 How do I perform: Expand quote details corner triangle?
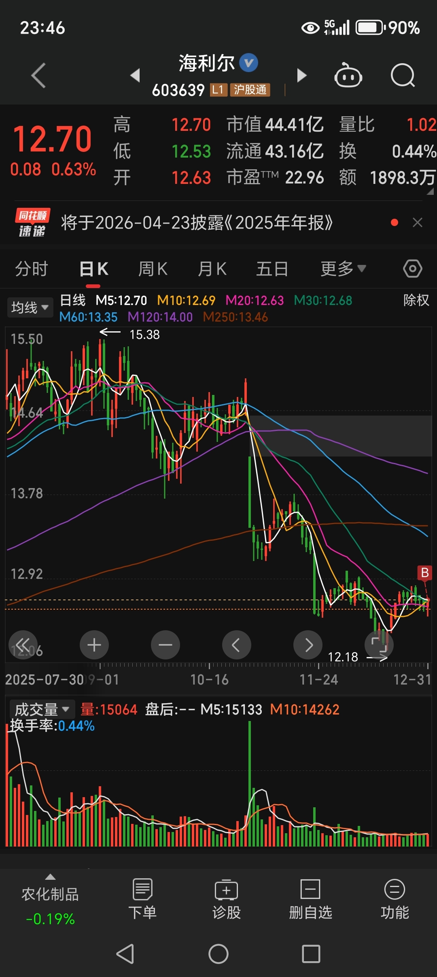pyautogui.click(x=430, y=191)
